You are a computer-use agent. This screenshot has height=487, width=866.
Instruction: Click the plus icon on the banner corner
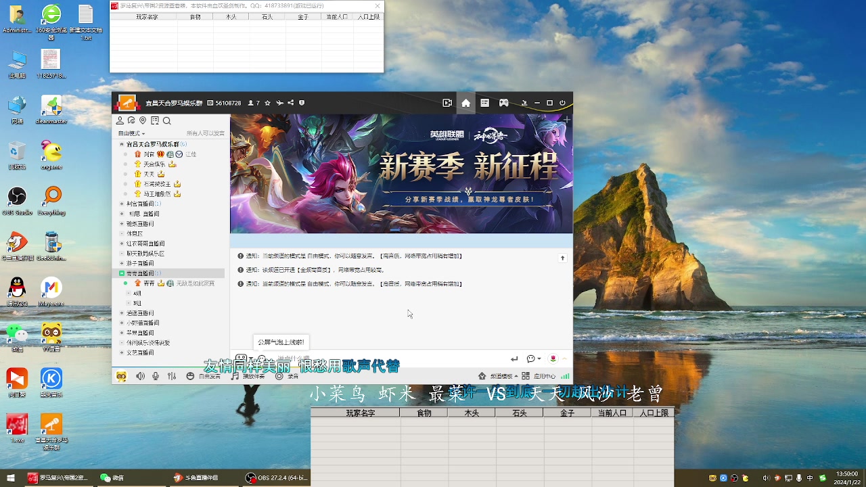tap(566, 120)
